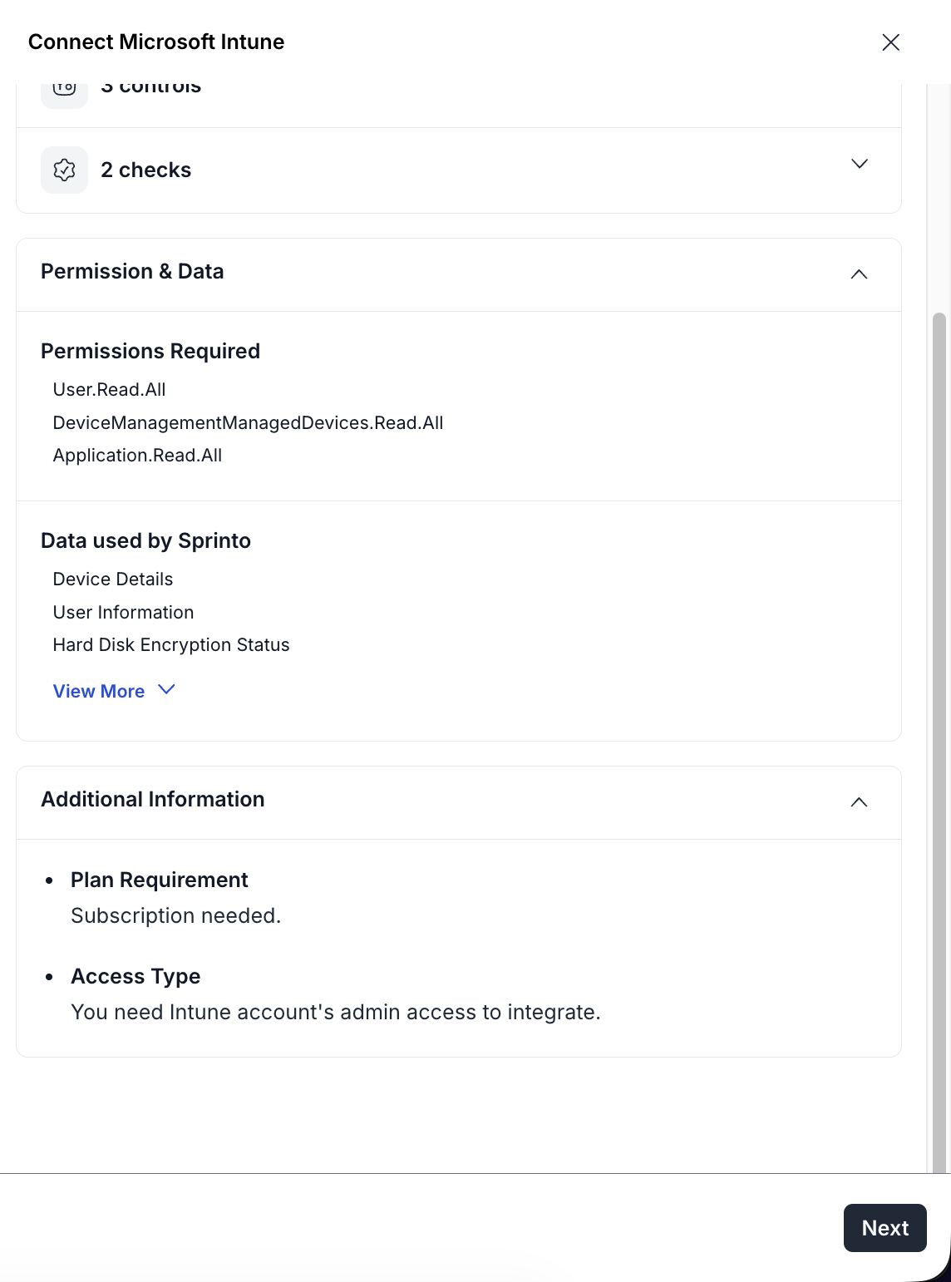Viewport: 951px width, 1282px height.
Task: Click the vertical scrollbar thumb
Action: click(939, 740)
